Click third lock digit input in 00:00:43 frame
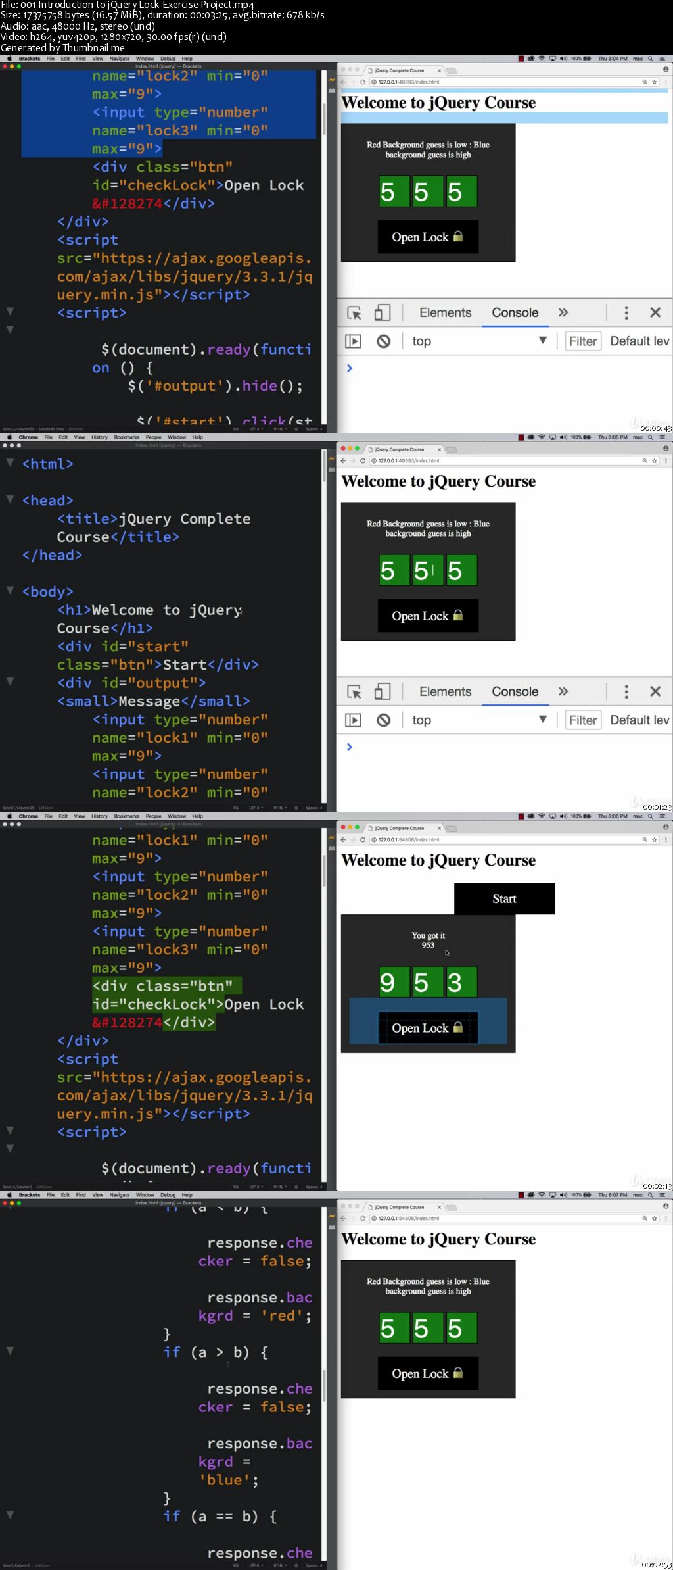Screen dimensions: 673x1570 (461, 192)
